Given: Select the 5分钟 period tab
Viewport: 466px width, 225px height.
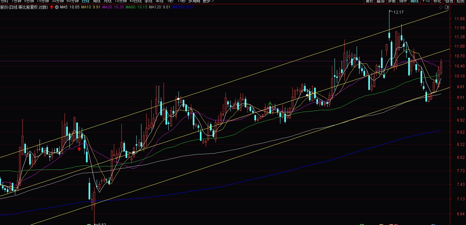Looking at the screenshot, I should coord(29,1).
